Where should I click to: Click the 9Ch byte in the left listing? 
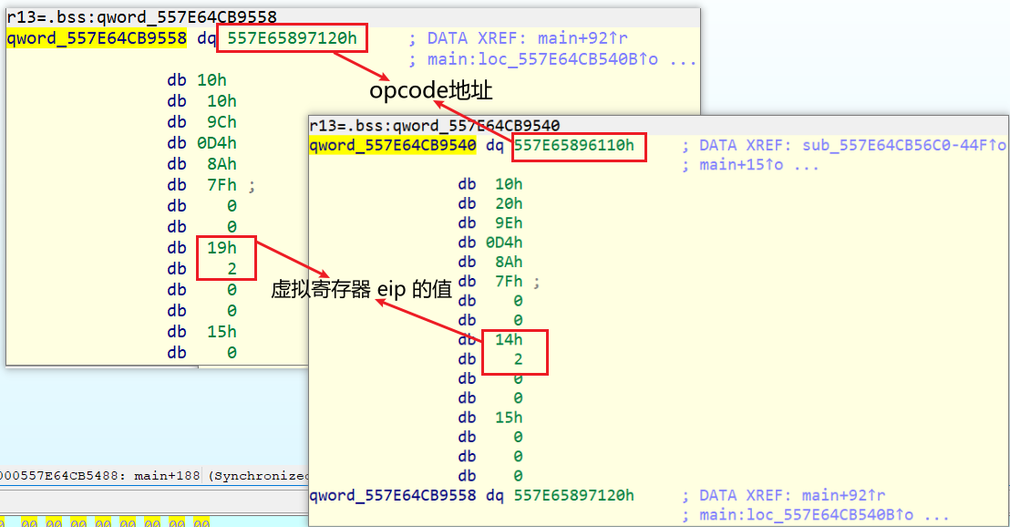coord(222,122)
